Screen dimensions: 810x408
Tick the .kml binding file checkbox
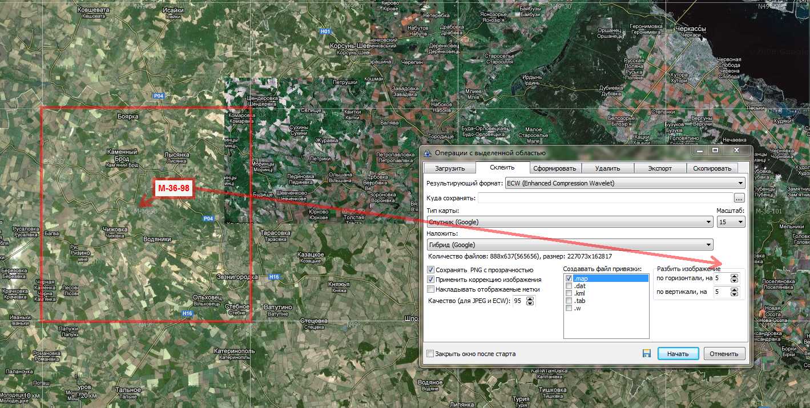click(x=569, y=293)
